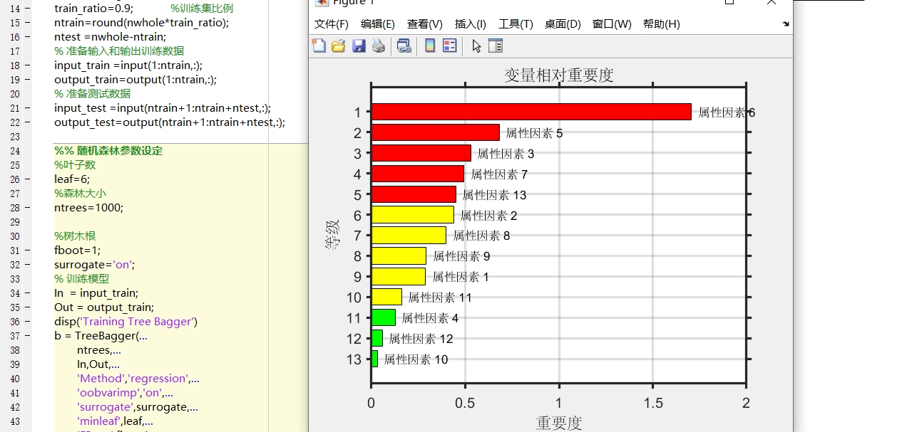Click the line ntest =nwhole-ntrain;
Viewport: 902px width, 432px height.
(x=110, y=37)
